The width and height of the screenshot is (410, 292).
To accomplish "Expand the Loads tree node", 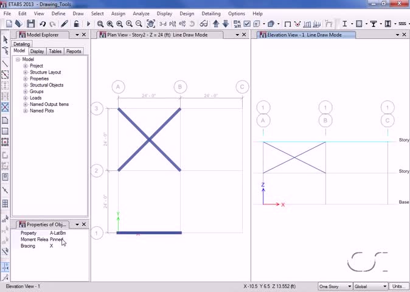I will [x=26, y=98].
